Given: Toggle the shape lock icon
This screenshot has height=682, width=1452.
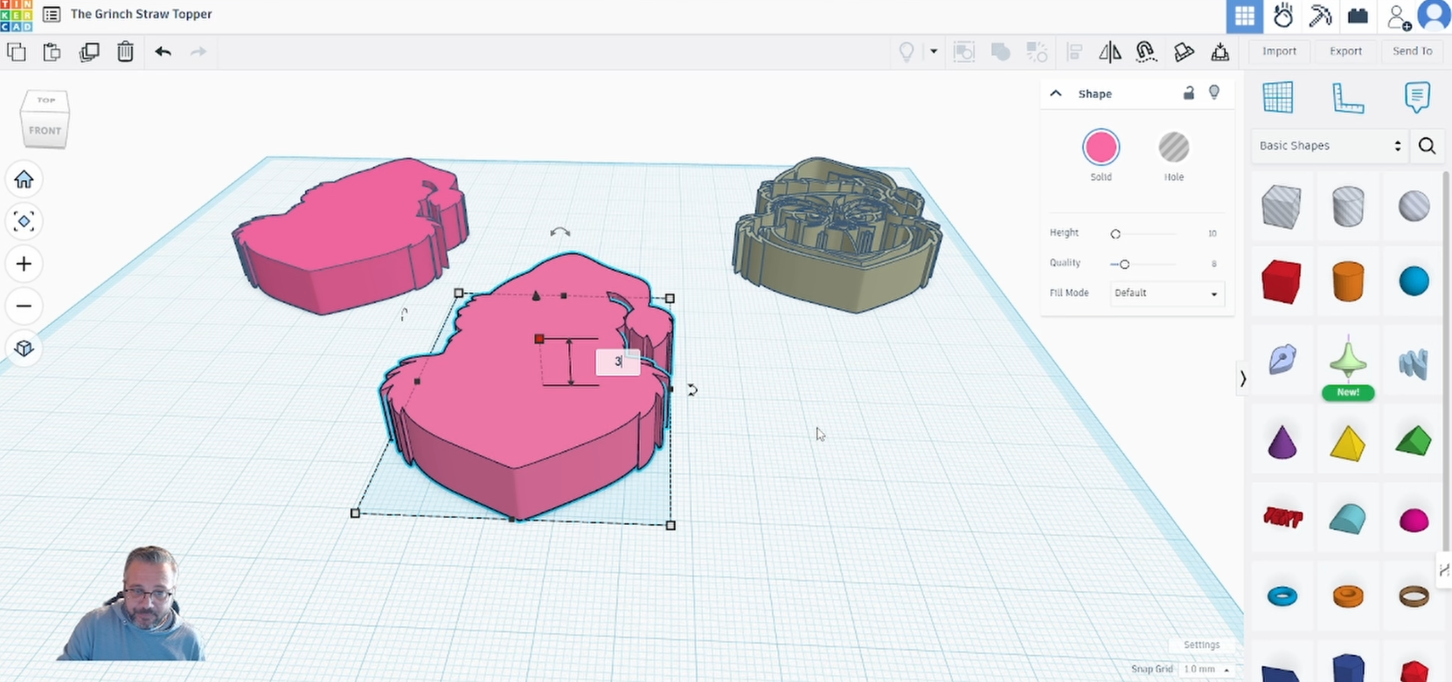Looking at the screenshot, I should click(1188, 93).
